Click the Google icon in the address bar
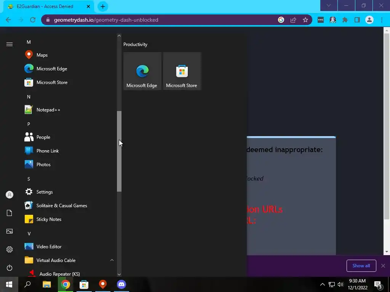The width and height of the screenshot is (390, 292). pyautogui.click(x=281, y=20)
